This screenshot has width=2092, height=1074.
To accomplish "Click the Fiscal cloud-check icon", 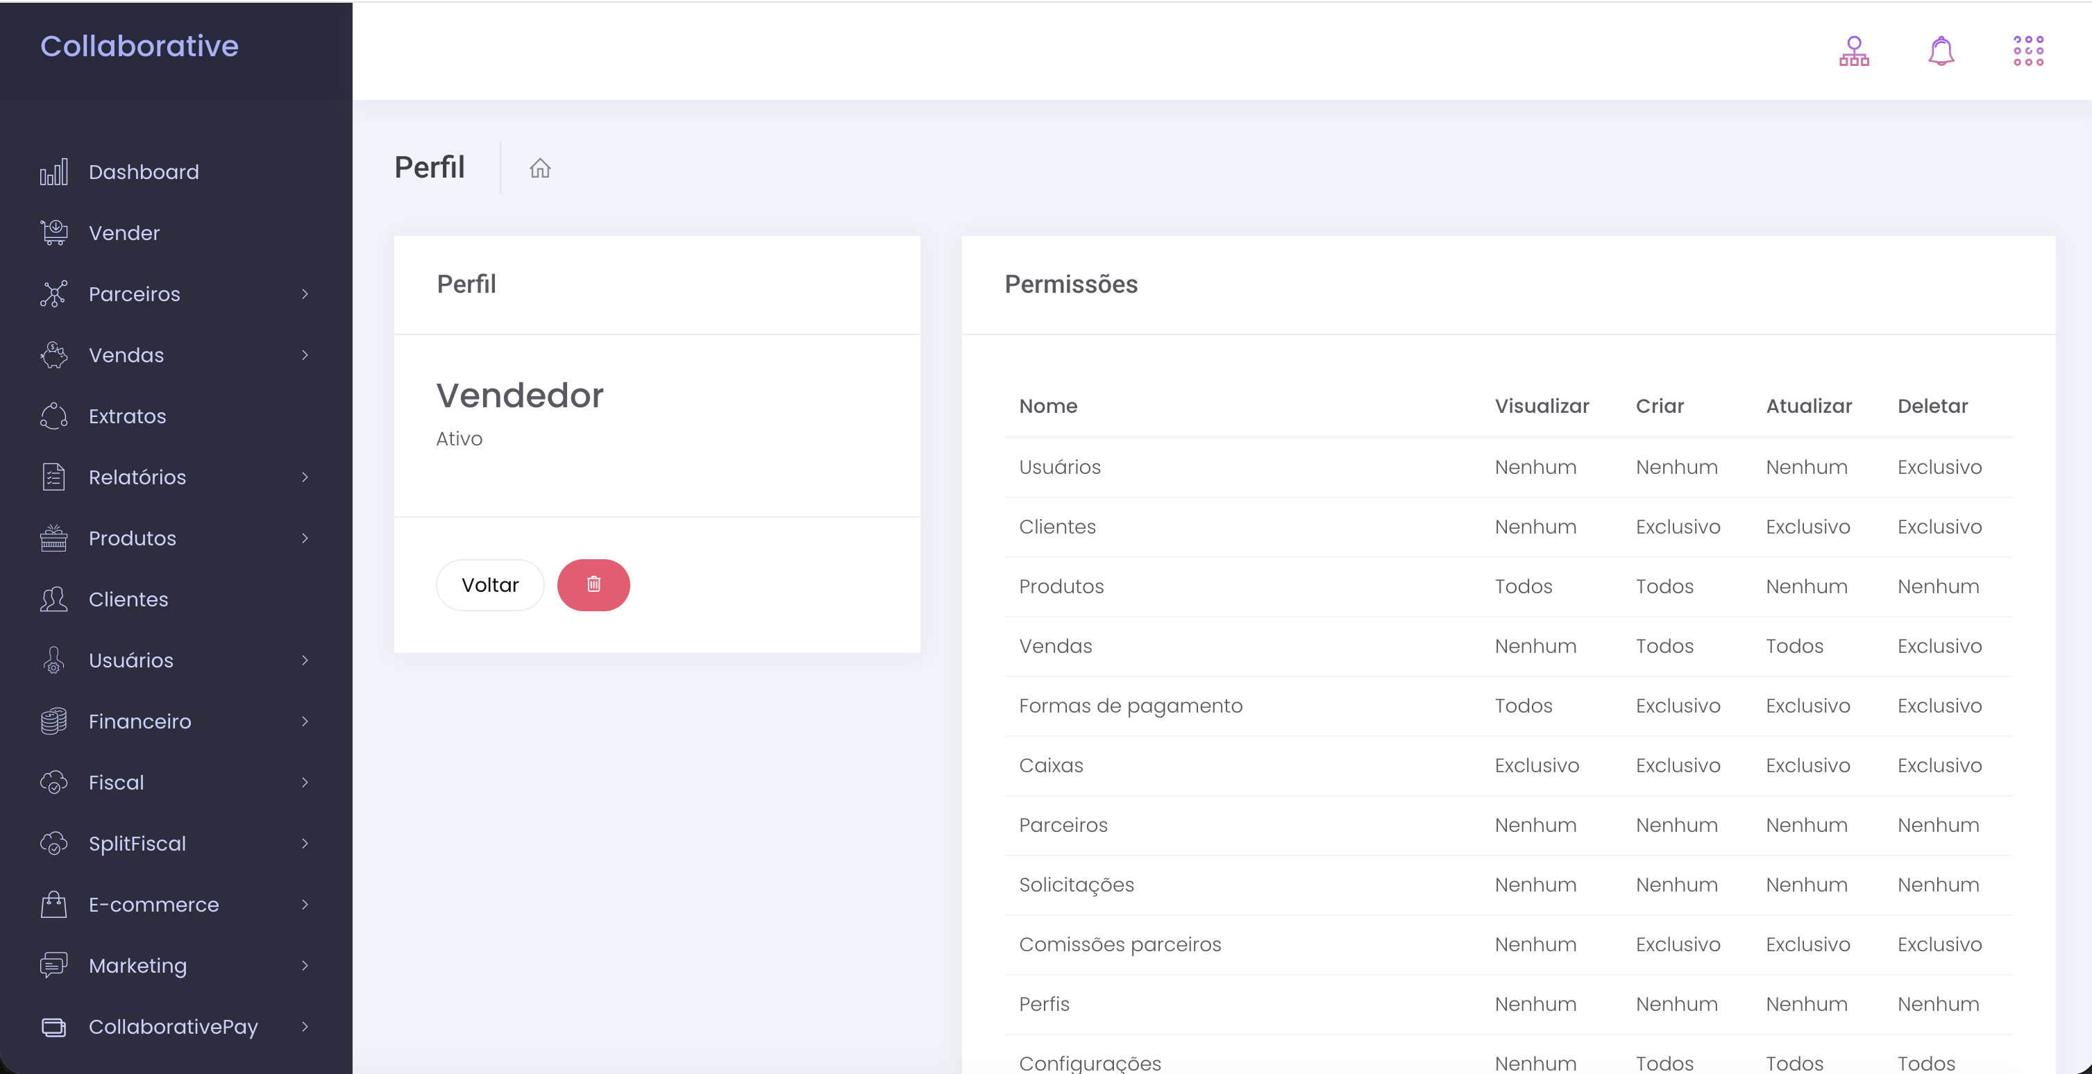I will click(x=53, y=782).
